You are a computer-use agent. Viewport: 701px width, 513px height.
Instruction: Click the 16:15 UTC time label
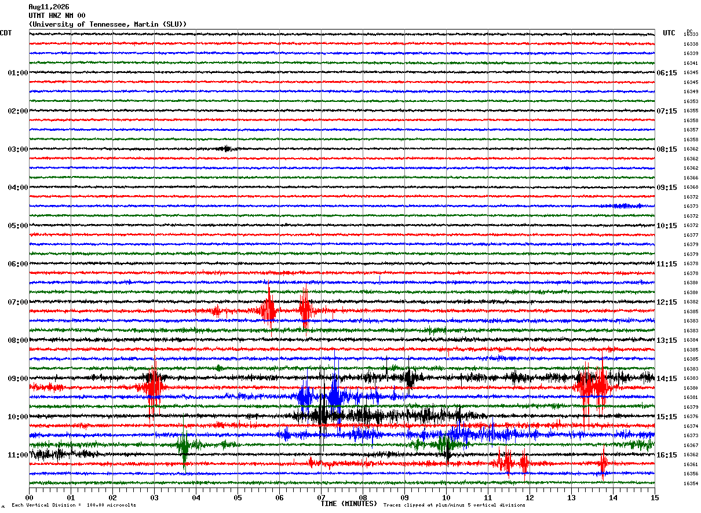pos(667,455)
